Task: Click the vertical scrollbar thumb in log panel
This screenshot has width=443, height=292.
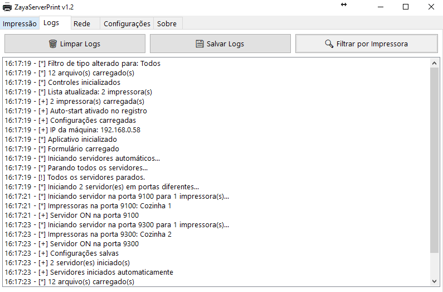Action: coord(435,160)
